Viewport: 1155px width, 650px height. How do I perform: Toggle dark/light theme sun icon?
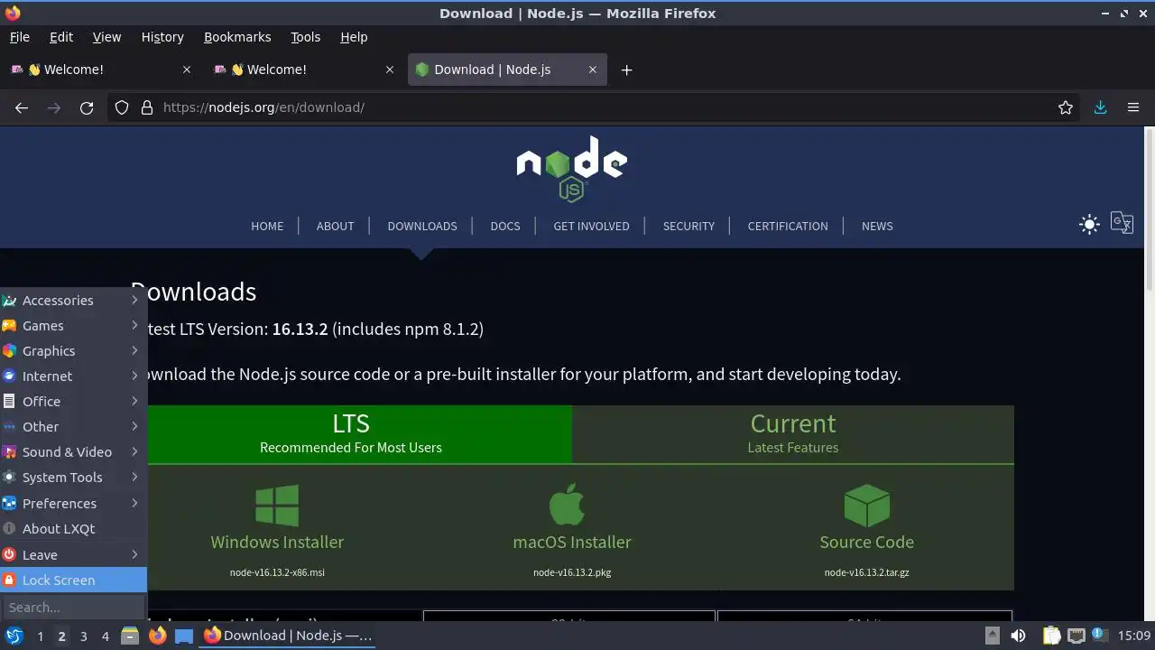[1089, 225]
